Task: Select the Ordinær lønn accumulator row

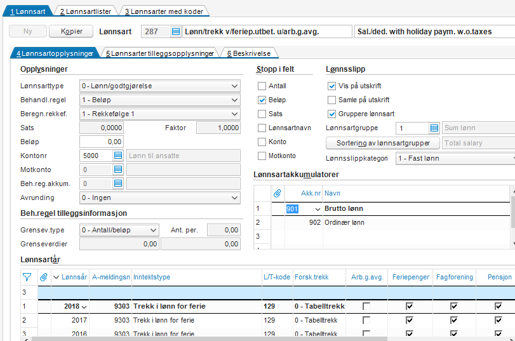Action: point(382,222)
